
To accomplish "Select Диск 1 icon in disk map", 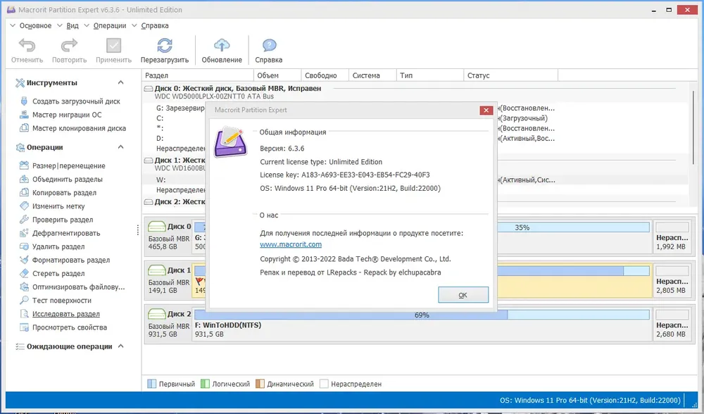I will [x=157, y=270].
